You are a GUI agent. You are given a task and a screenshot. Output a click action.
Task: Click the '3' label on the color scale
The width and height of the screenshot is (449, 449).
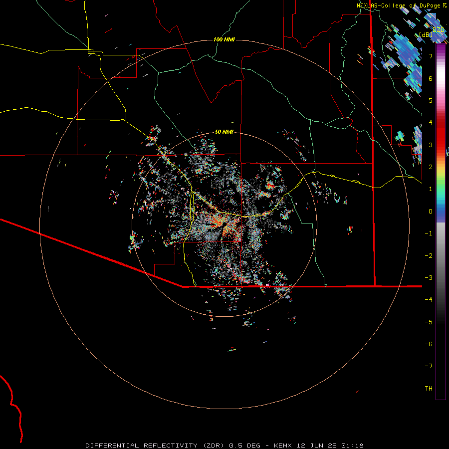click(431, 145)
